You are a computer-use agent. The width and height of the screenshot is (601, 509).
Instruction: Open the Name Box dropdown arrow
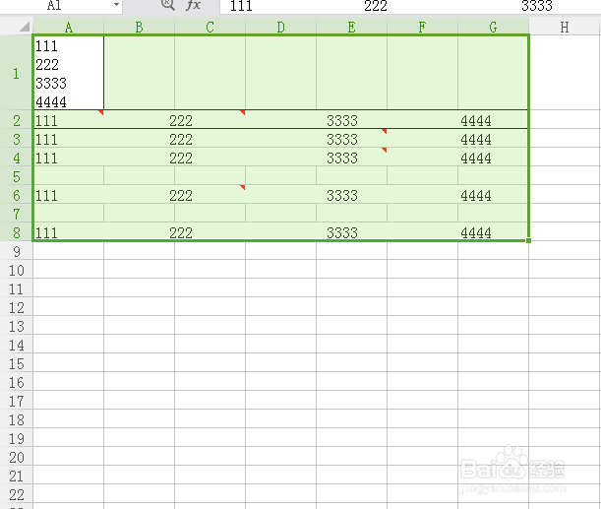pyautogui.click(x=116, y=5)
